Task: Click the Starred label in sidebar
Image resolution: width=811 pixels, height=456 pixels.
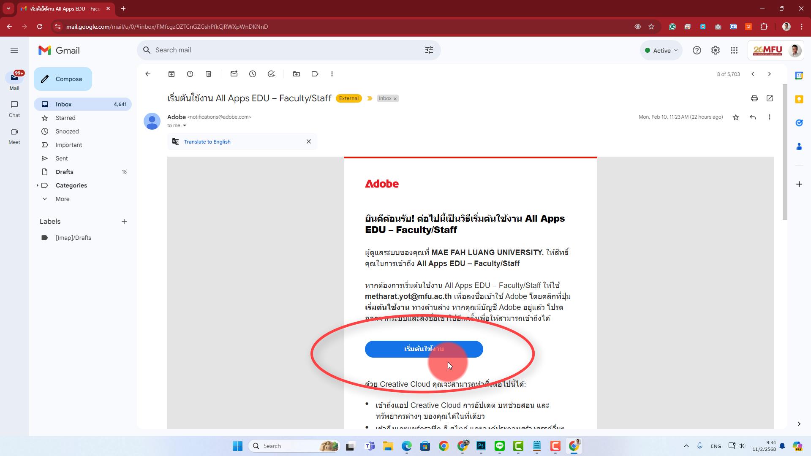Action: click(65, 117)
